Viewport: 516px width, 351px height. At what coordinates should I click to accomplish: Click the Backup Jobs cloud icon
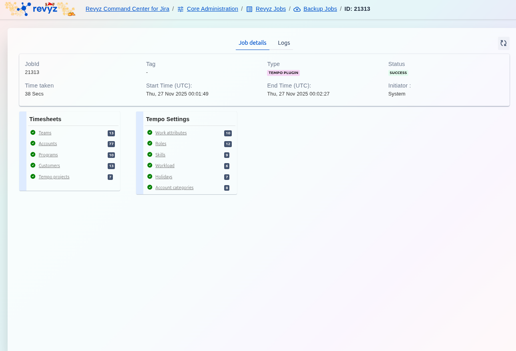tap(297, 9)
